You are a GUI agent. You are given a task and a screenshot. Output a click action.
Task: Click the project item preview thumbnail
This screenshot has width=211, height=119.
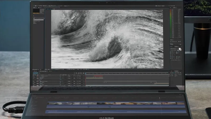pyautogui.click(x=36, y=11)
